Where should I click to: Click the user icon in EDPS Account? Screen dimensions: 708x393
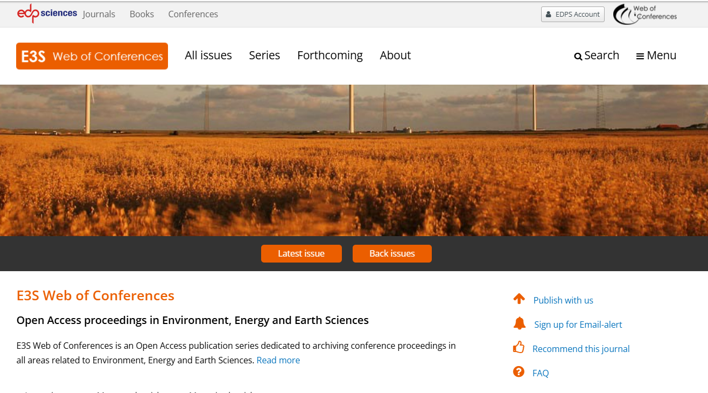pyautogui.click(x=549, y=15)
